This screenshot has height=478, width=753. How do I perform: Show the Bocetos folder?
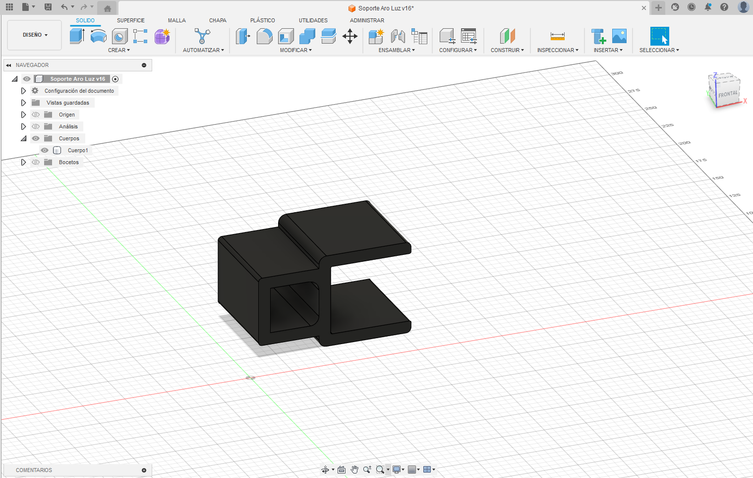36,162
